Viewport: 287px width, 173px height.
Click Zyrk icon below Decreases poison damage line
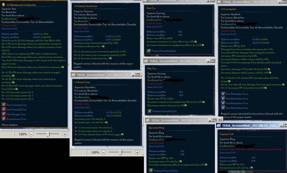149,111
